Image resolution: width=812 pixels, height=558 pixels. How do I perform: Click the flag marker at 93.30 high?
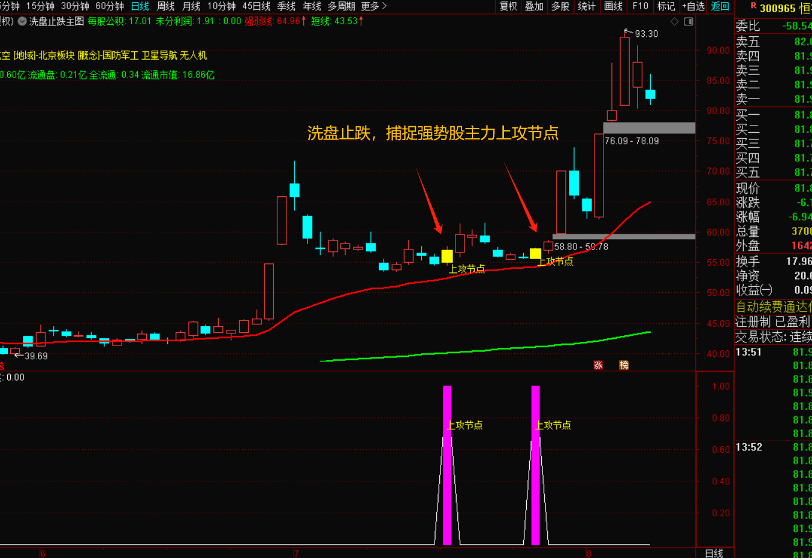[x=628, y=33]
